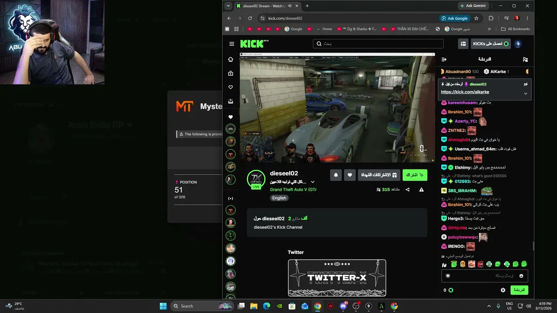Open Chrome extensions puzzle icon

click(x=491, y=18)
